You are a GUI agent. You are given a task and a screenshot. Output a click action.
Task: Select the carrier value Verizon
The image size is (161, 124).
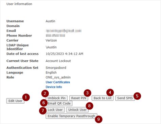51,40
